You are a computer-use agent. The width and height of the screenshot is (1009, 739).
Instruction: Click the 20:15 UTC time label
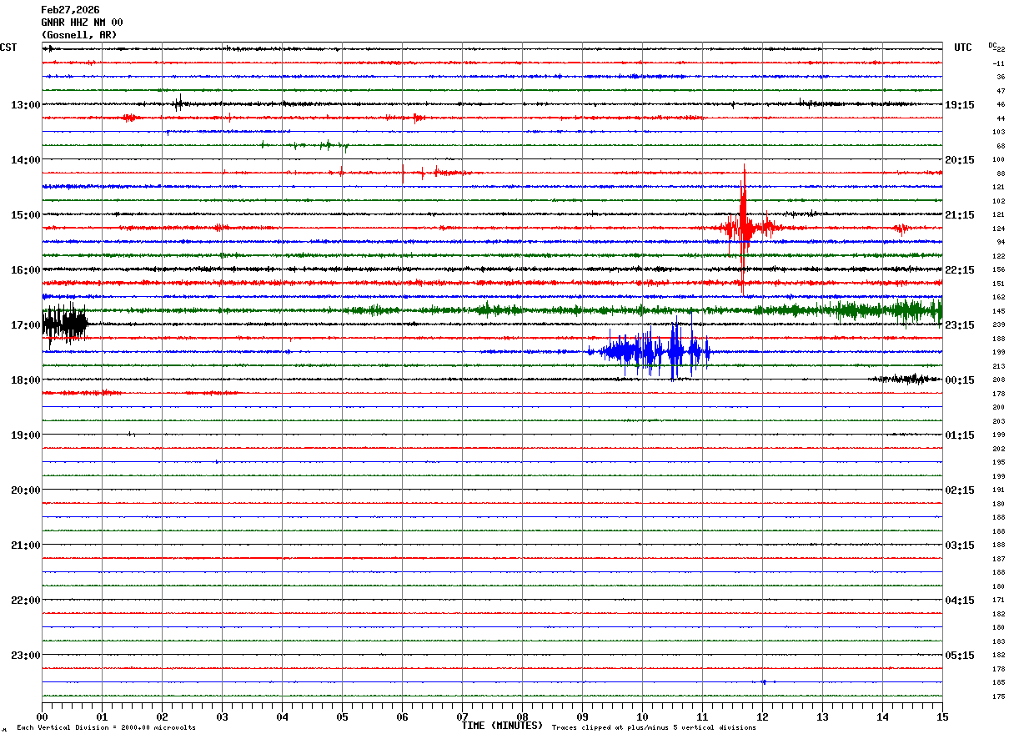[960, 160]
